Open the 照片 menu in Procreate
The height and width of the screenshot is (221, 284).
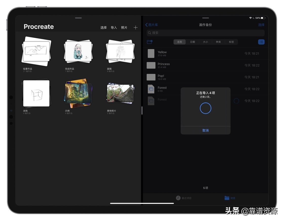124,28
